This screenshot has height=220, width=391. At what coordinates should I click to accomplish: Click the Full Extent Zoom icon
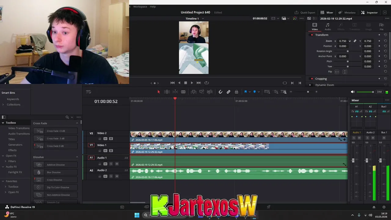coord(267,92)
